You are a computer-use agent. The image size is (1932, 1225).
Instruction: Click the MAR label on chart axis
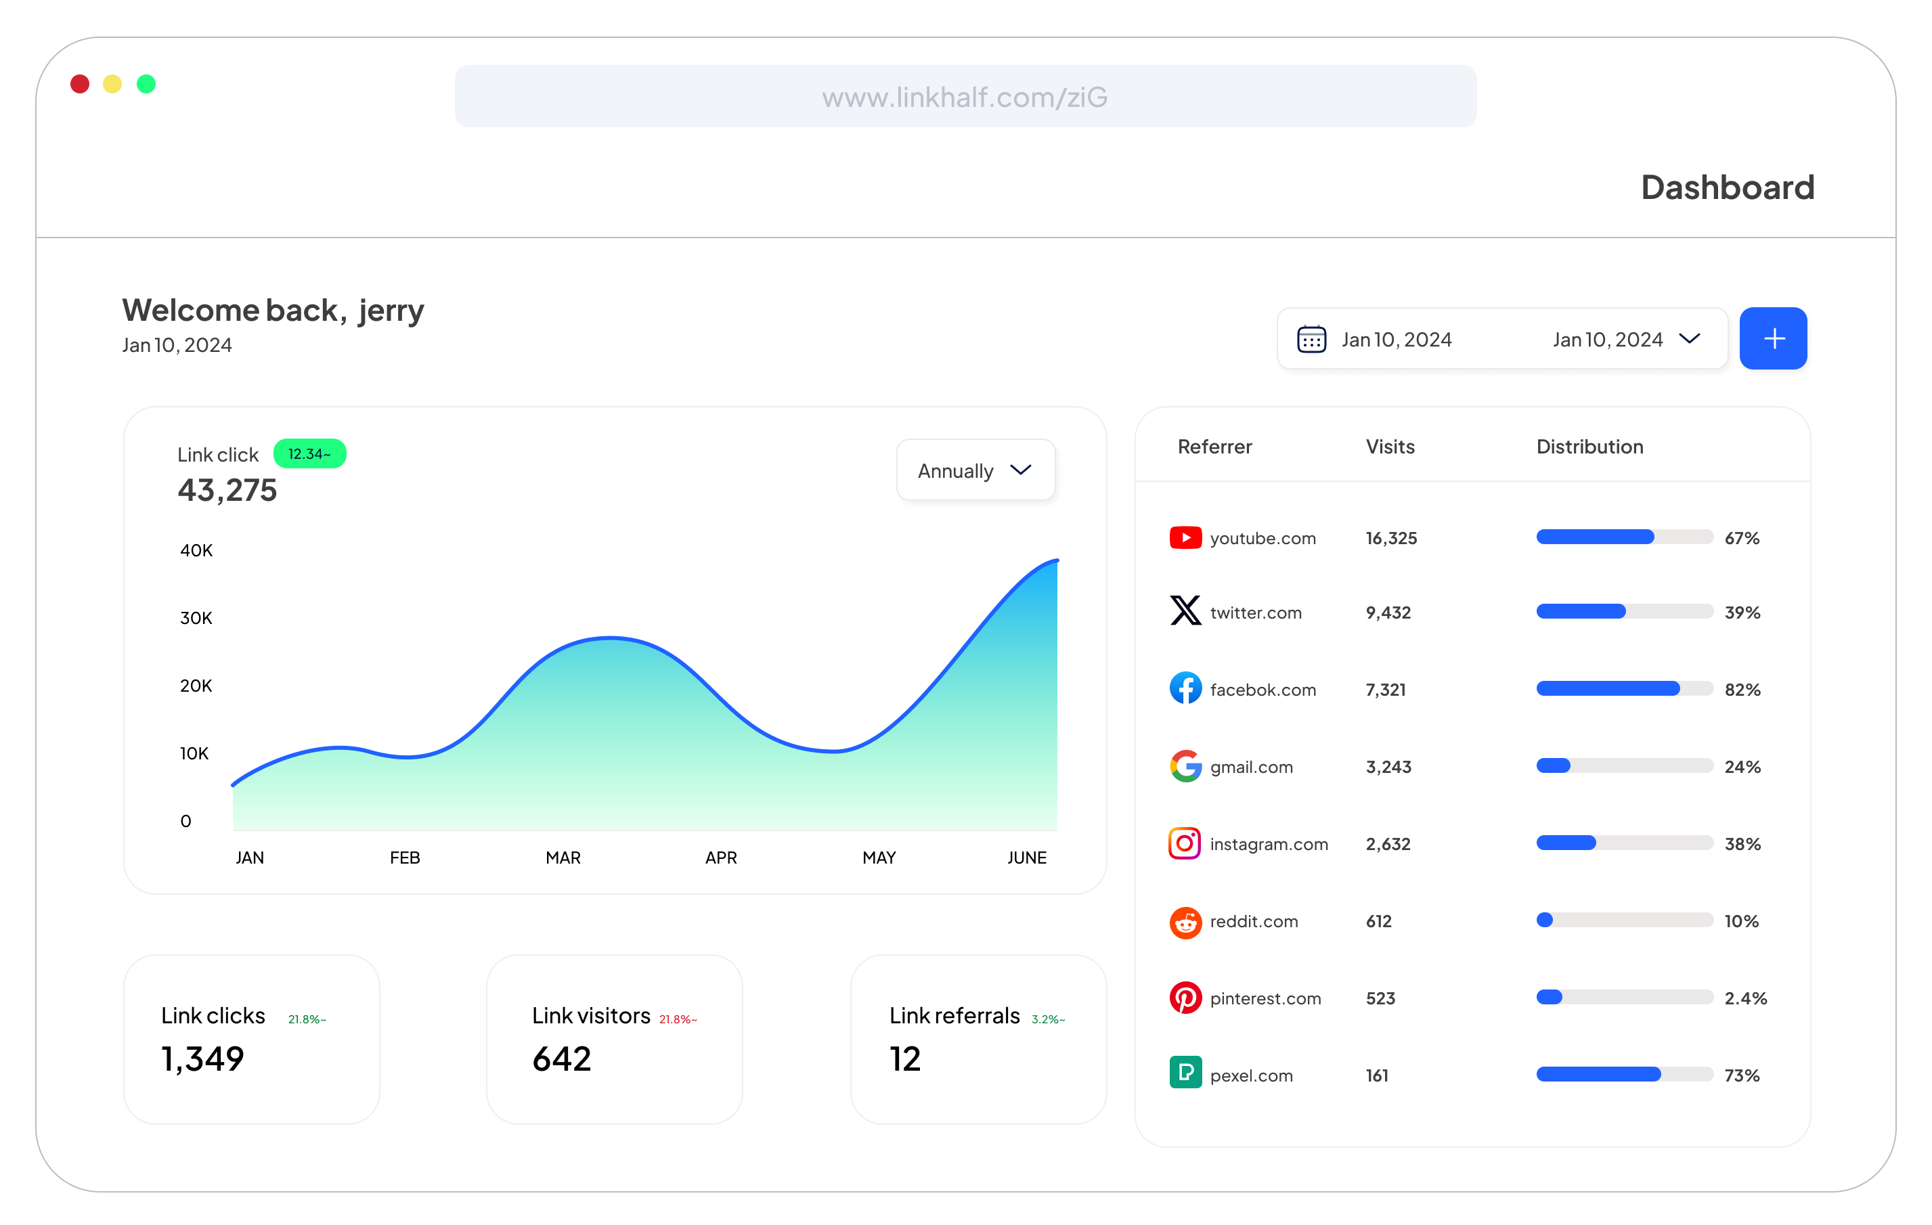(563, 857)
